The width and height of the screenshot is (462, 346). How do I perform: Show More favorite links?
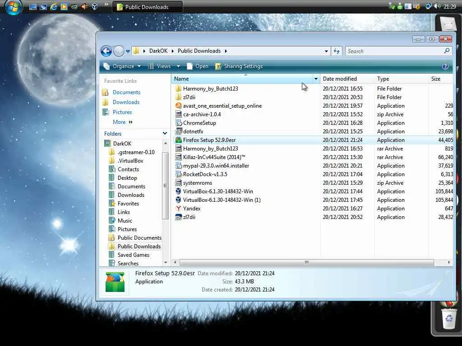123,122
